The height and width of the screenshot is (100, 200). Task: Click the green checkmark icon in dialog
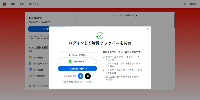(x=100, y=35)
